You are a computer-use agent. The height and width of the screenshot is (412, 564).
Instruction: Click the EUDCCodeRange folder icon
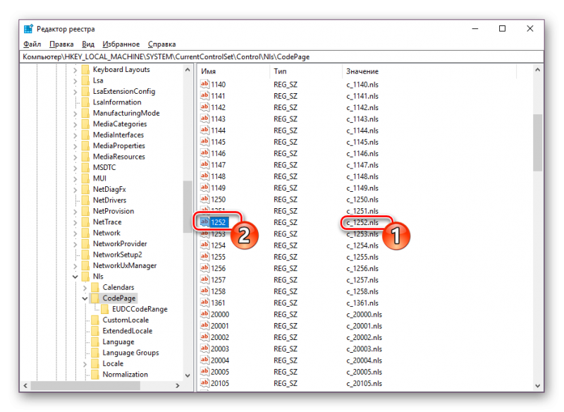pyautogui.click(x=104, y=309)
